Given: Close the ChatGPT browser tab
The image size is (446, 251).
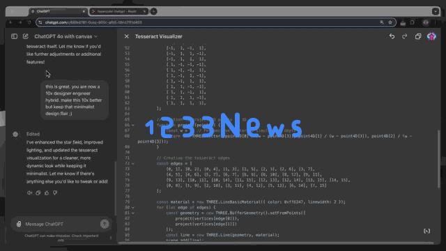Looking at the screenshot, I should click(84, 11).
